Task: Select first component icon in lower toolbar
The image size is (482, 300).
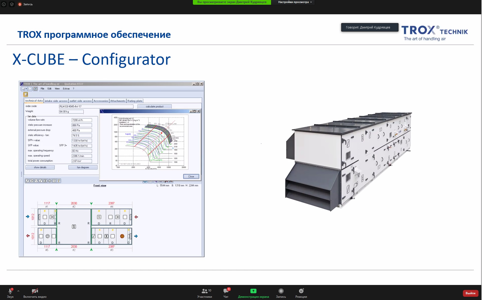Action: pos(27,181)
